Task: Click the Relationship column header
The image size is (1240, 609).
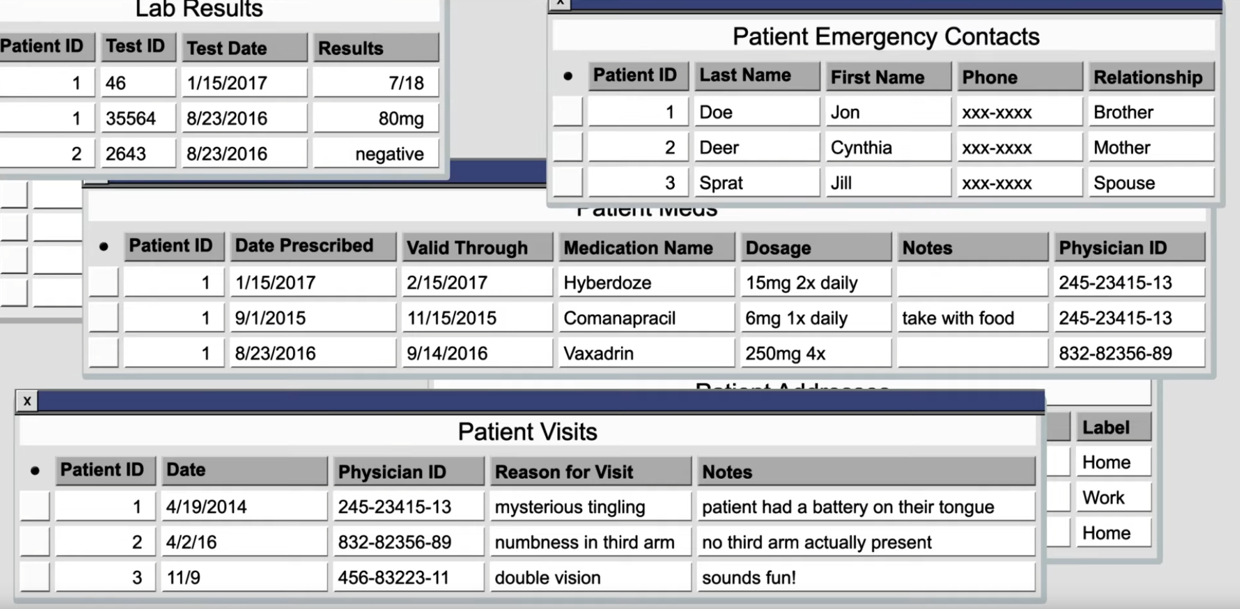Action: [1150, 77]
